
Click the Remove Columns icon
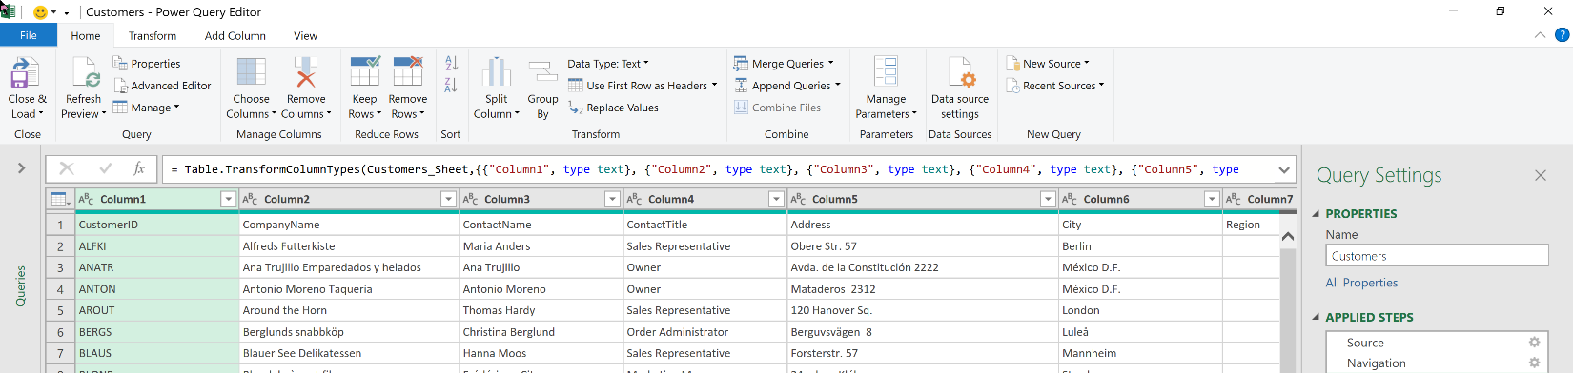point(305,72)
